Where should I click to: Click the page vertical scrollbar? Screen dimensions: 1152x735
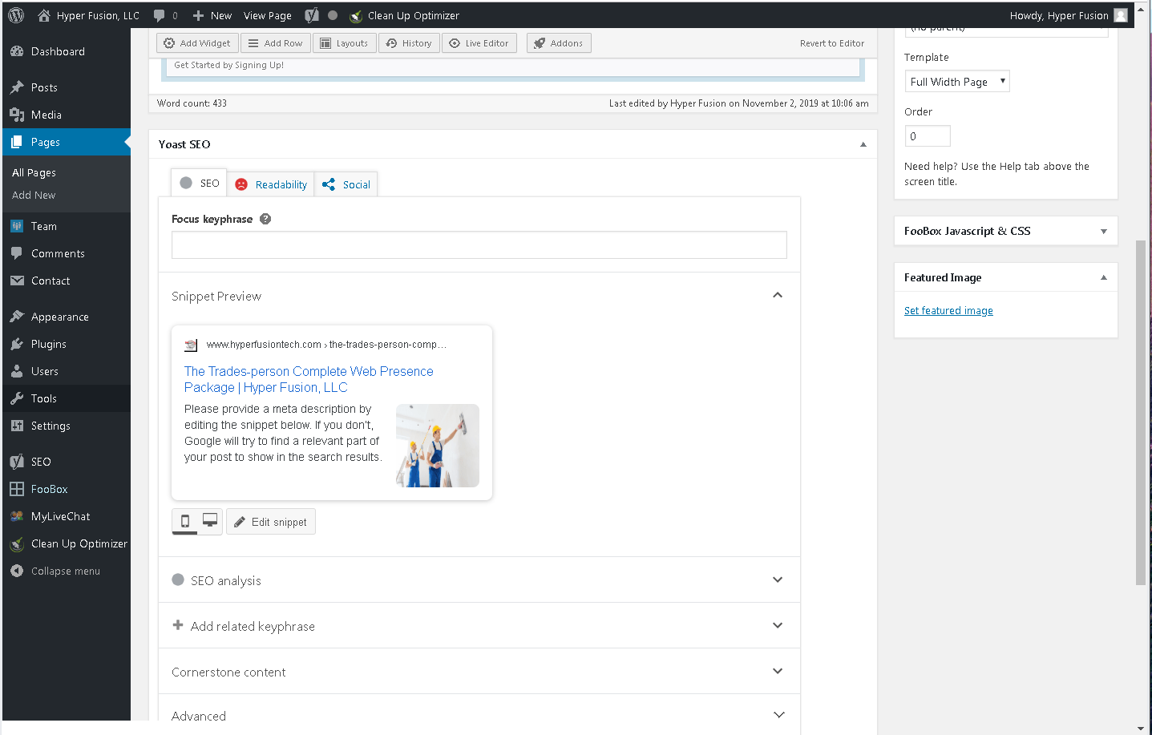[1141, 413]
